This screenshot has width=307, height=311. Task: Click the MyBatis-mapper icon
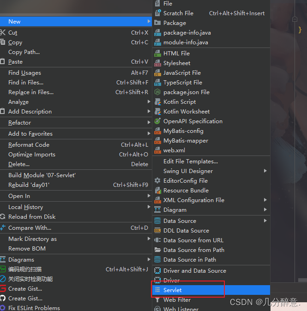pyautogui.click(x=157, y=141)
